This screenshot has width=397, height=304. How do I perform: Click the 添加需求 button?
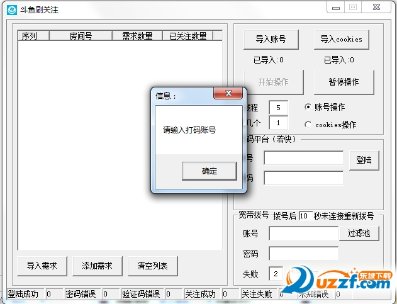click(98, 266)
